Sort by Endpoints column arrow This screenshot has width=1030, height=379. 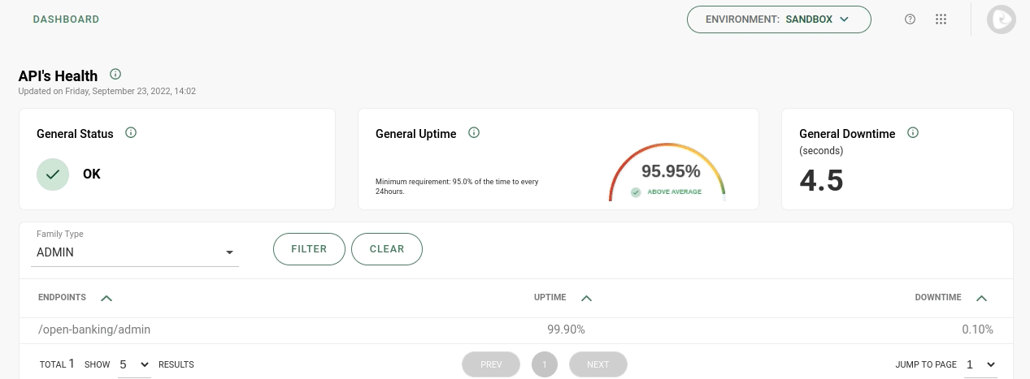coord(106,298)
